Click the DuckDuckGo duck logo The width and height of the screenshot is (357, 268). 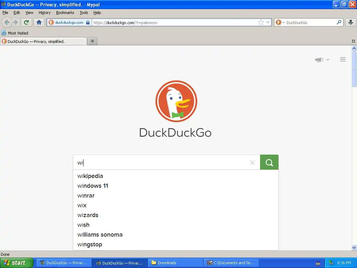[x=176, y=101]
